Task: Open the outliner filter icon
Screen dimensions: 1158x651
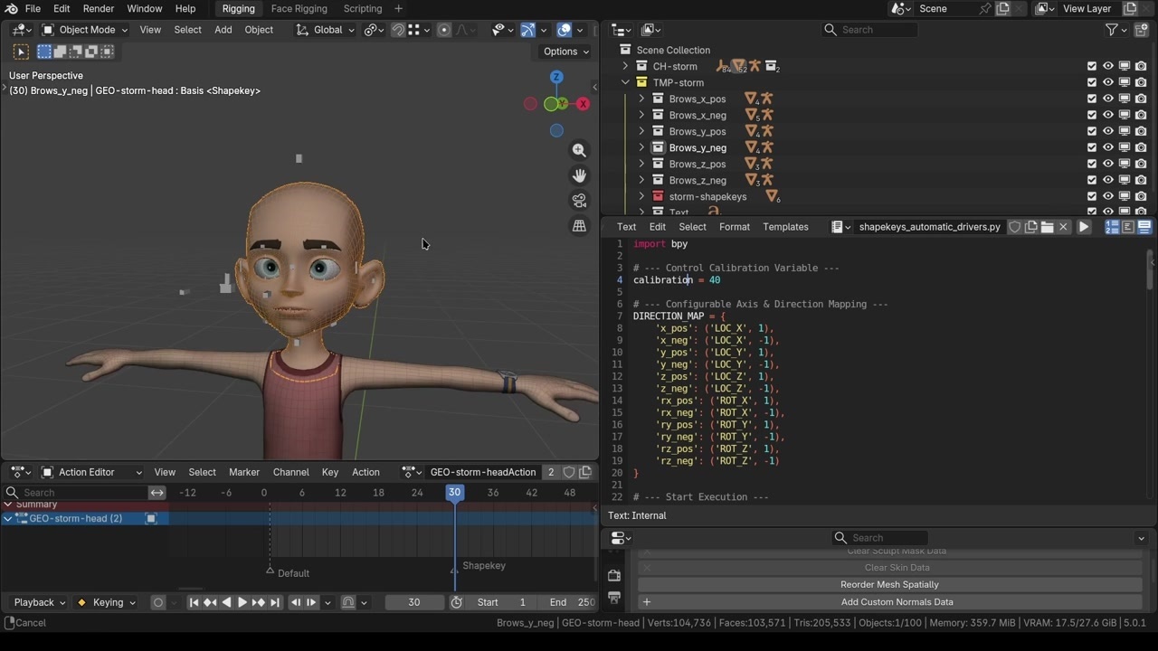Action: coord(1112,30)
